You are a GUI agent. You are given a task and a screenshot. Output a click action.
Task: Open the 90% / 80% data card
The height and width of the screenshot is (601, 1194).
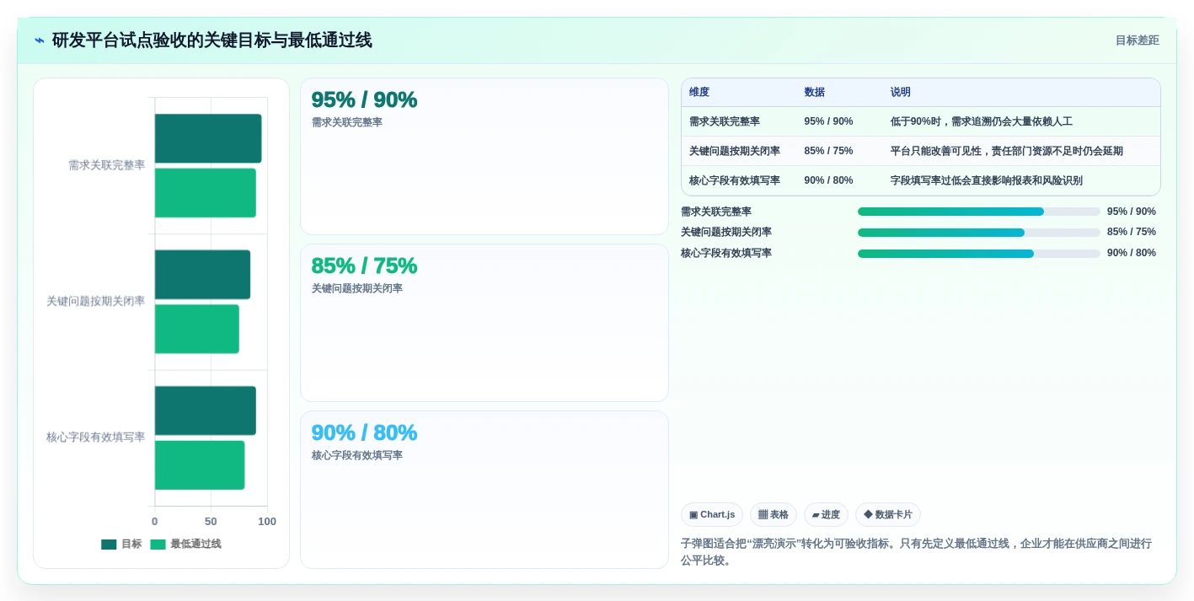tap(485, 490)
